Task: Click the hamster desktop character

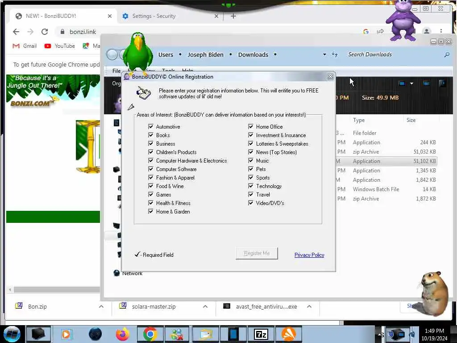Action: click(x=434, y=293)
